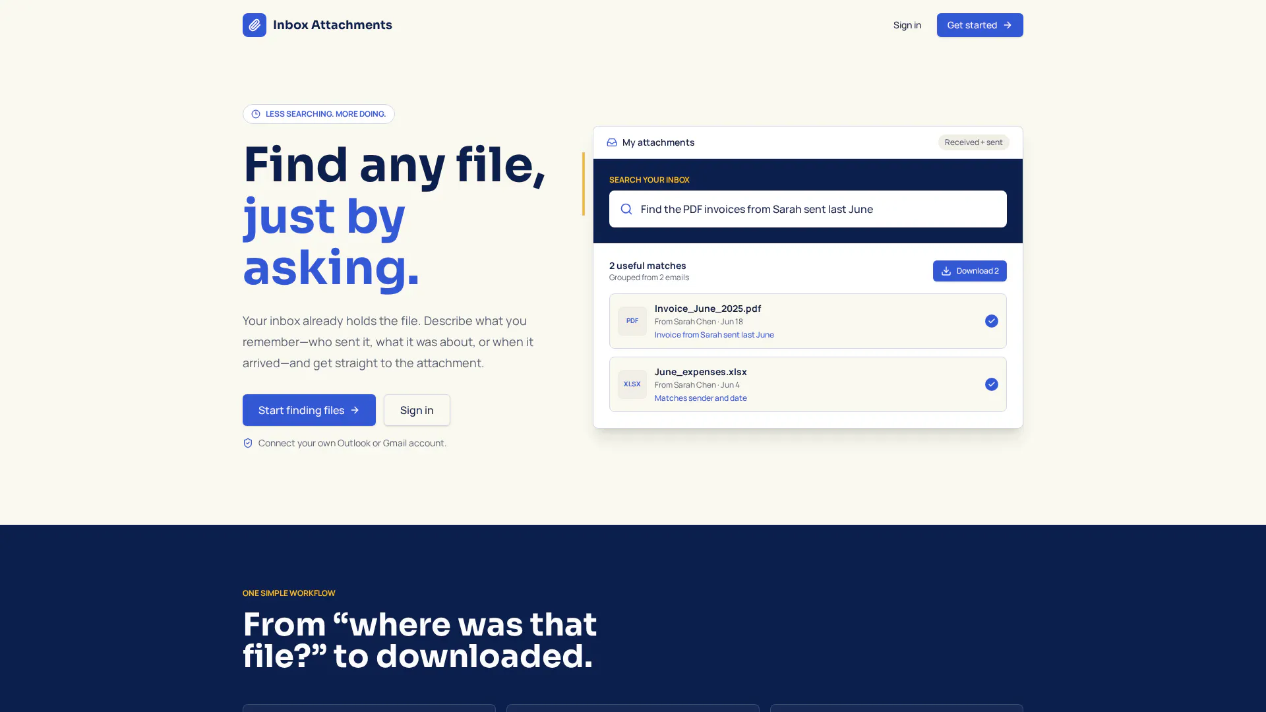
Task: Click the 'Connect your own Outlook or Gmail account' text
Action: [x=352, y=443]
